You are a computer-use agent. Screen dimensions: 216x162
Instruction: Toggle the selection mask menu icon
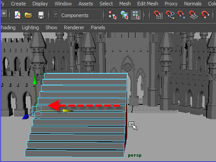pyautogui.click(x=55, y=15)
